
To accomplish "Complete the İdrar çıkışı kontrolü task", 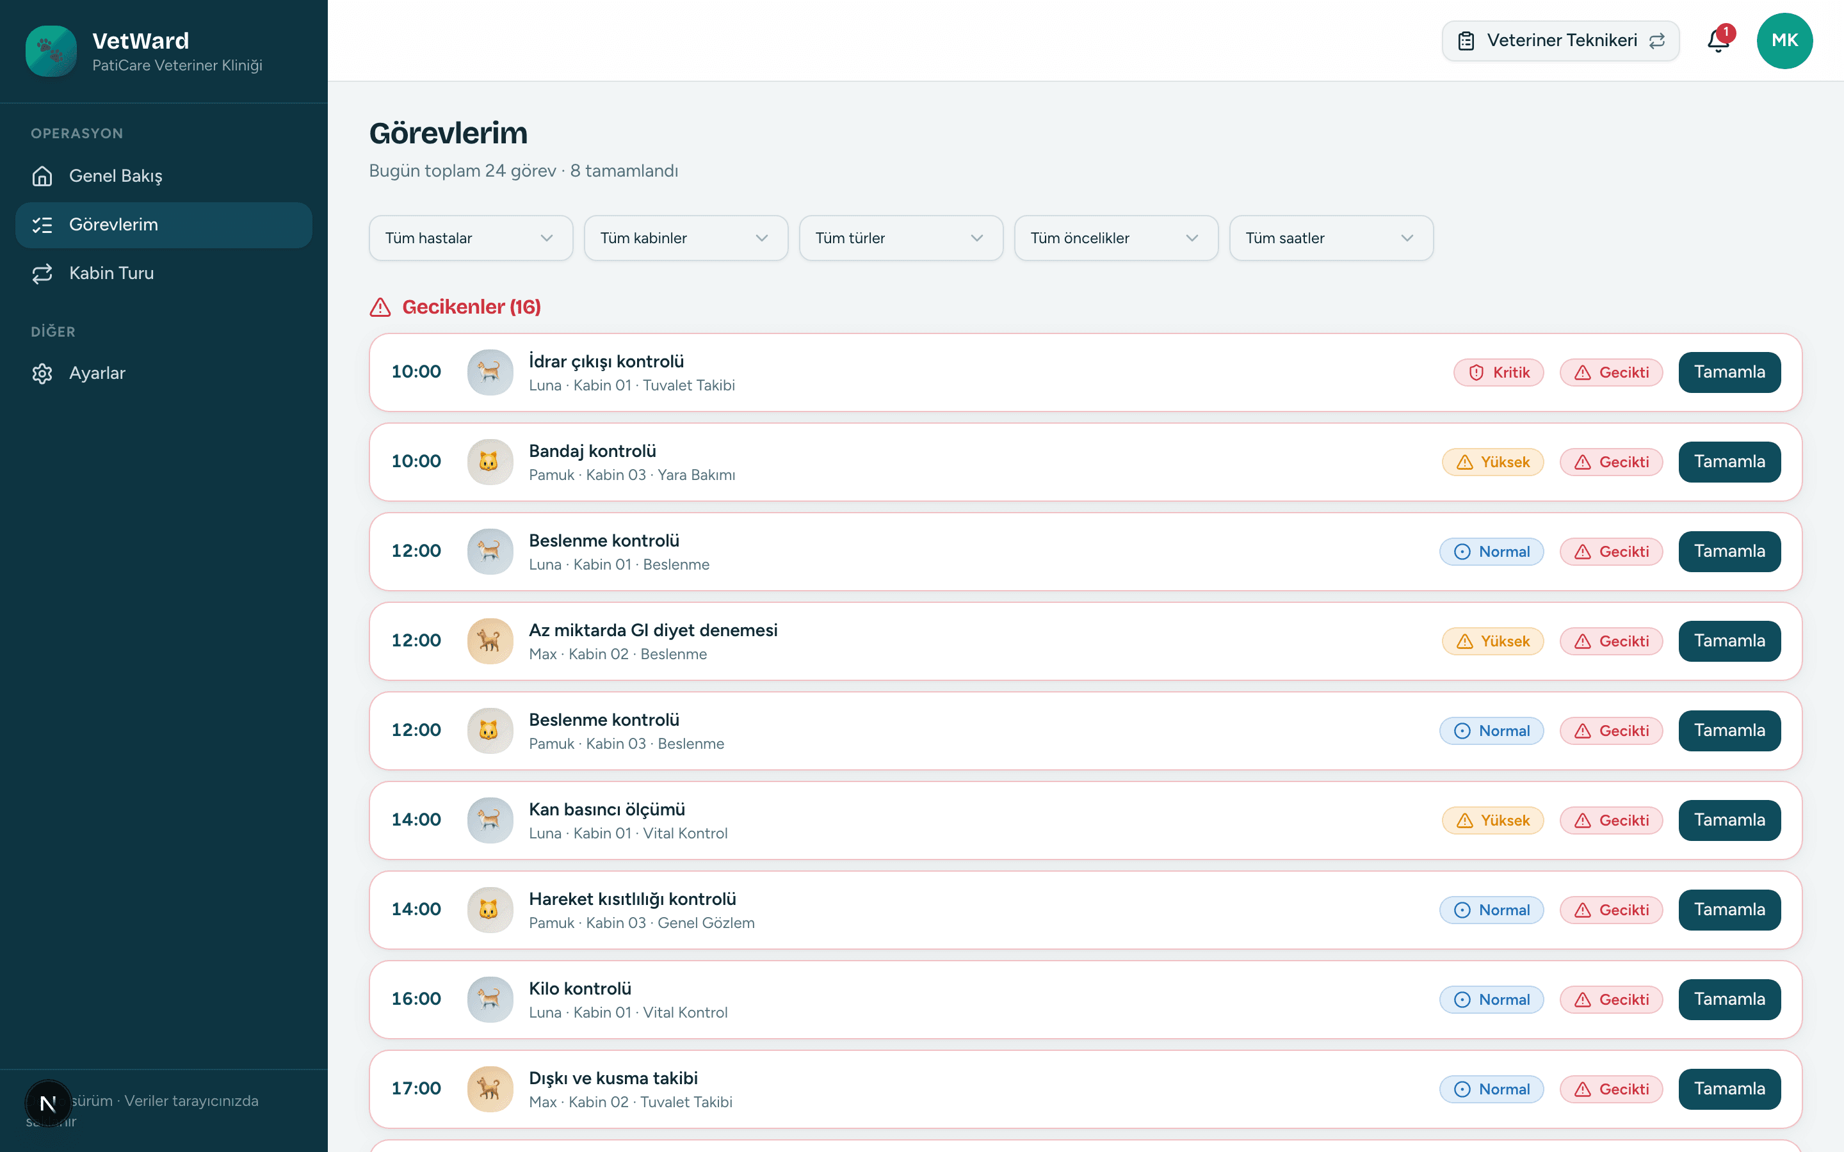I will click(1729, 372).
